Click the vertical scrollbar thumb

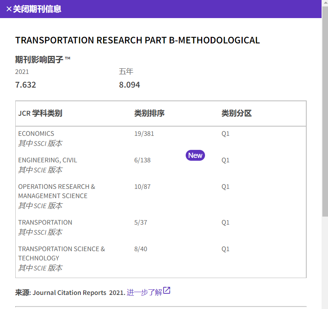coord(325,112)
